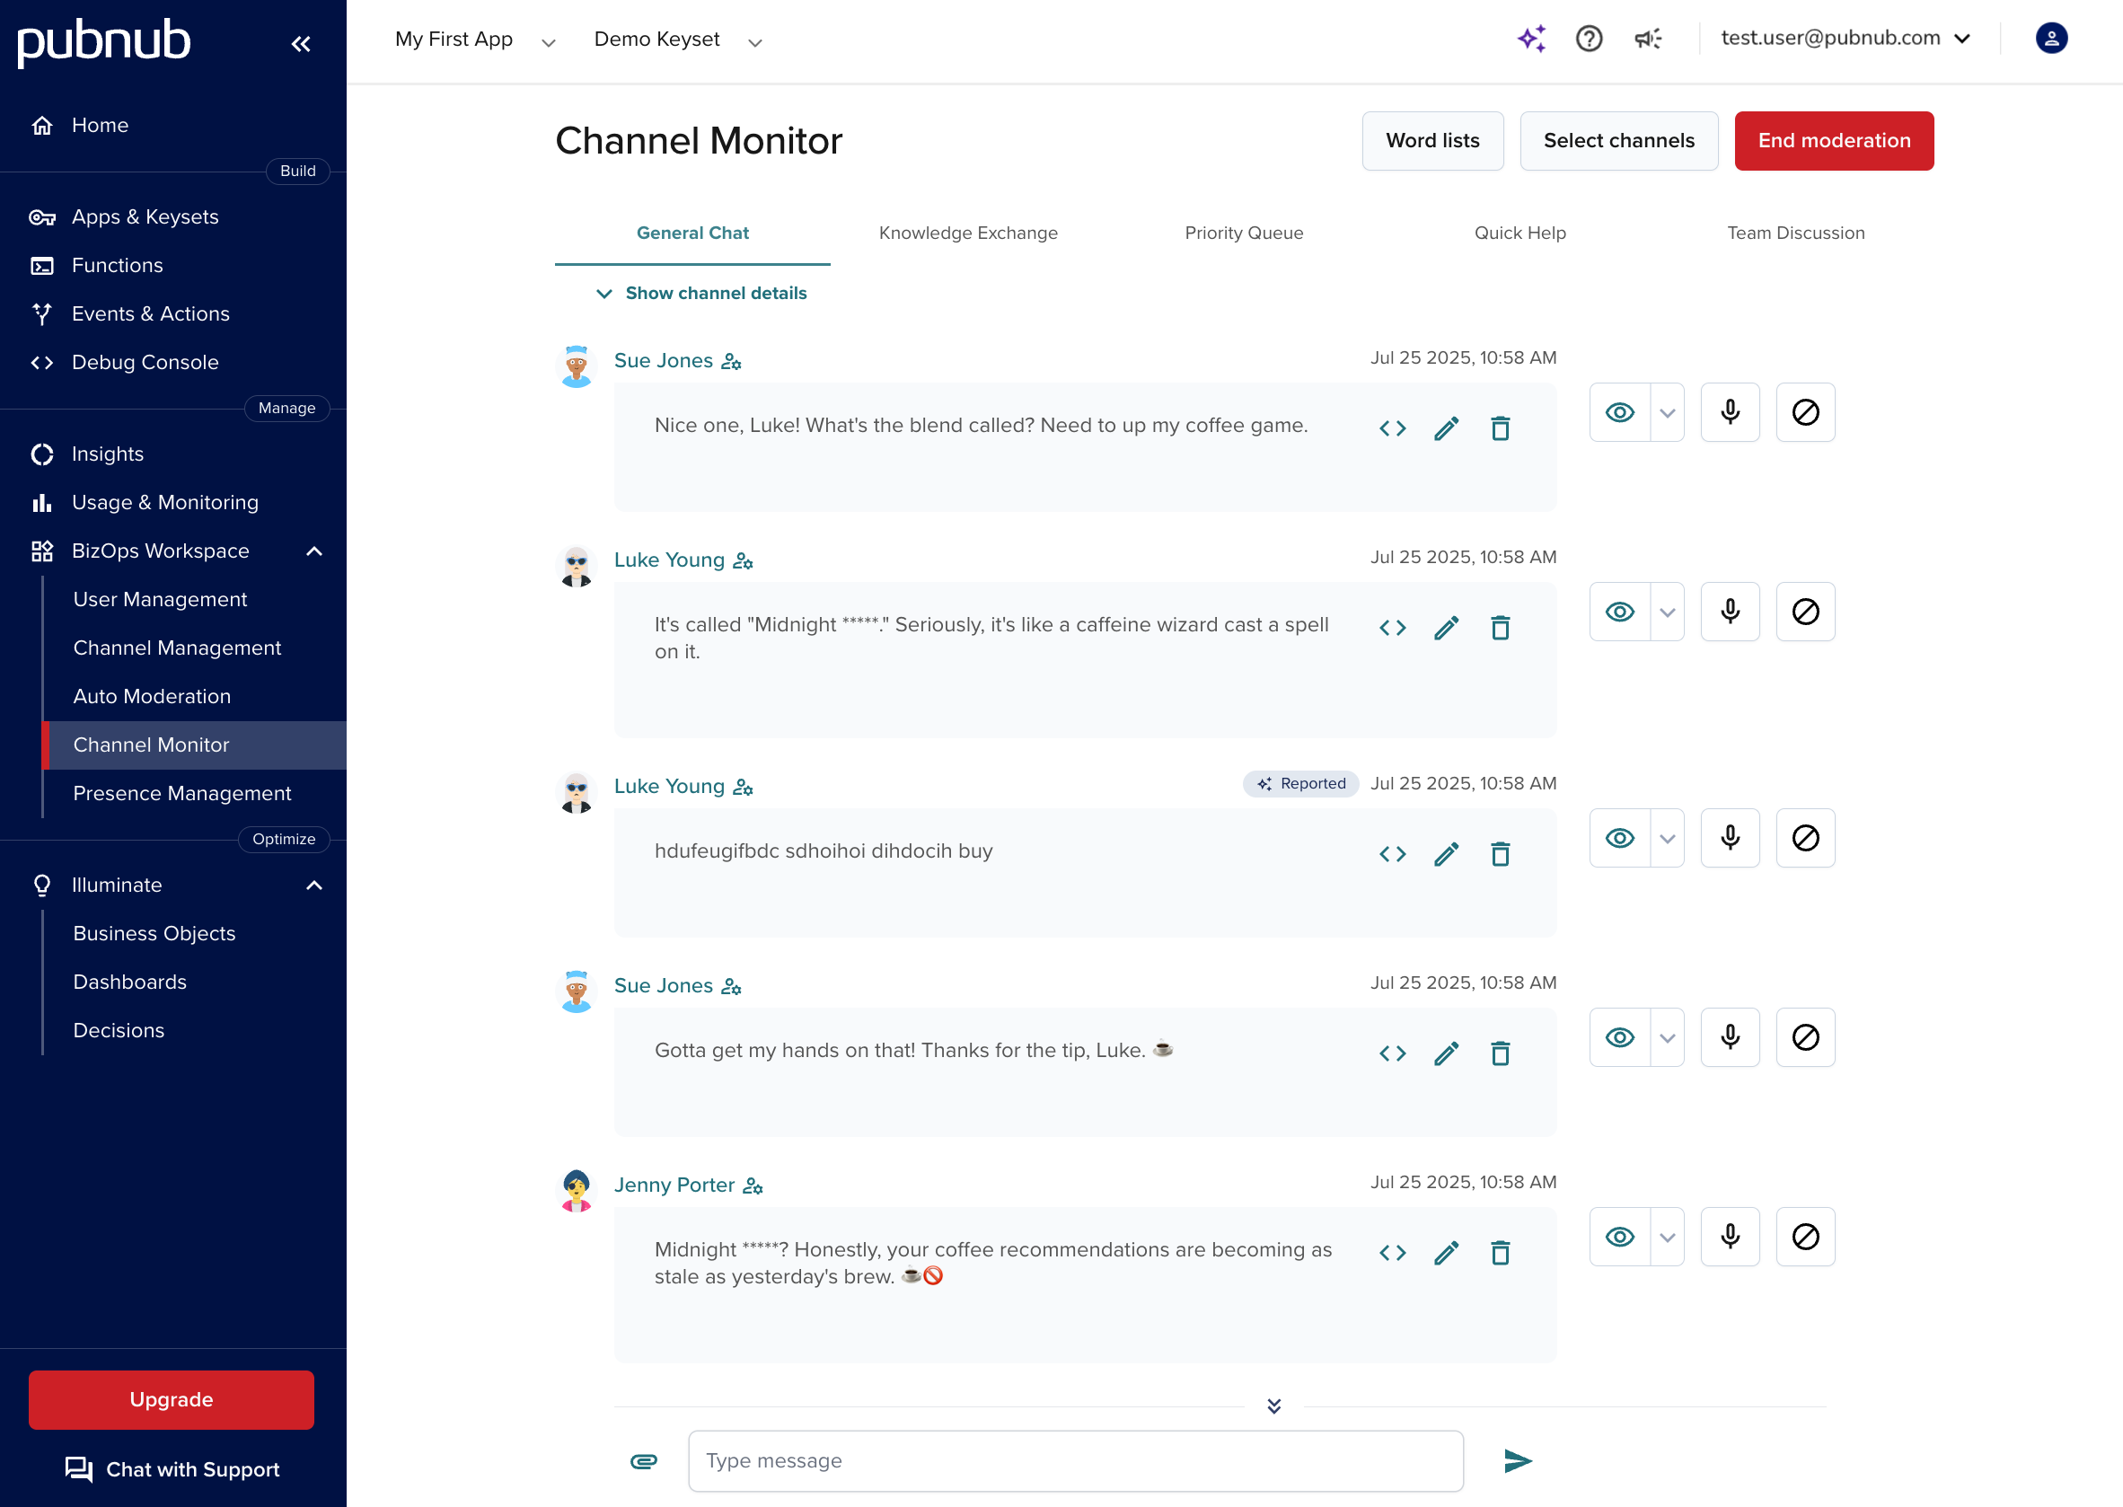Open the announcements megaphone icon
Screen dimensions: 2123x1507
tap(1647, 39)
